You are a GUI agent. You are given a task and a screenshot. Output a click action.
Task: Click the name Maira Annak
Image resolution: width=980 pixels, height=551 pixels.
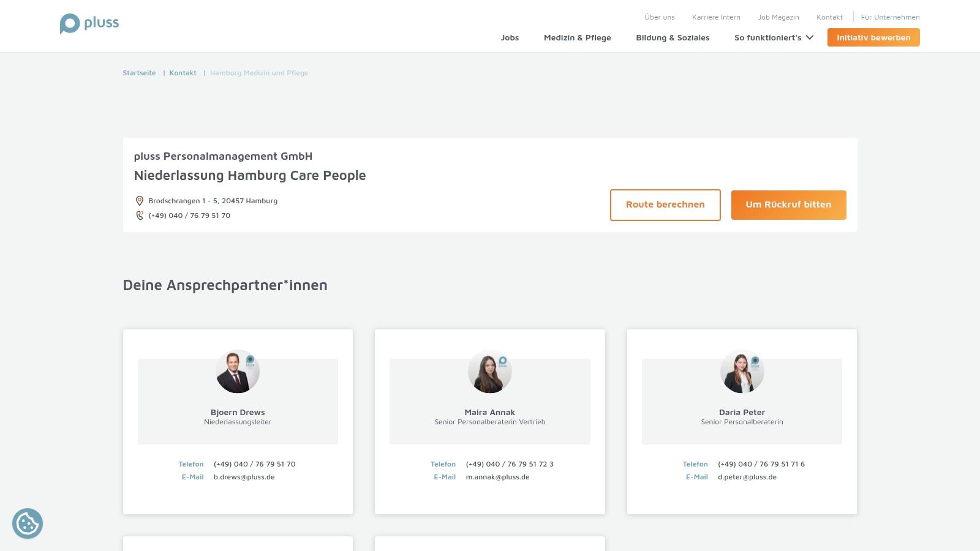[x=490, y=412]
